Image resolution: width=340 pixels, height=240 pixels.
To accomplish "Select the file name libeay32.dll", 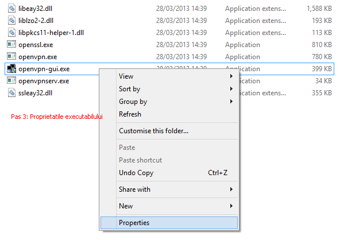I will point(36,9).
